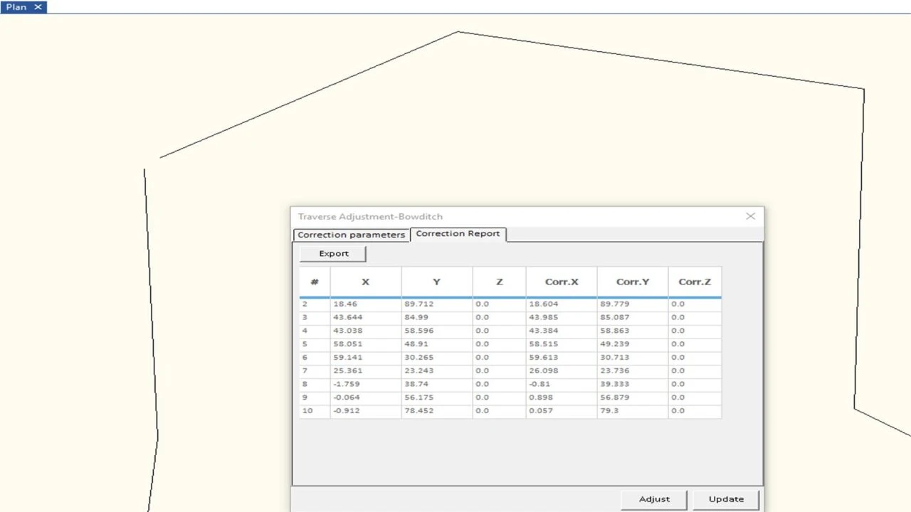This screenshot has height=512, width=911.
Task: Select X value 18.46 in row 2
Action: tap(366, 304)
